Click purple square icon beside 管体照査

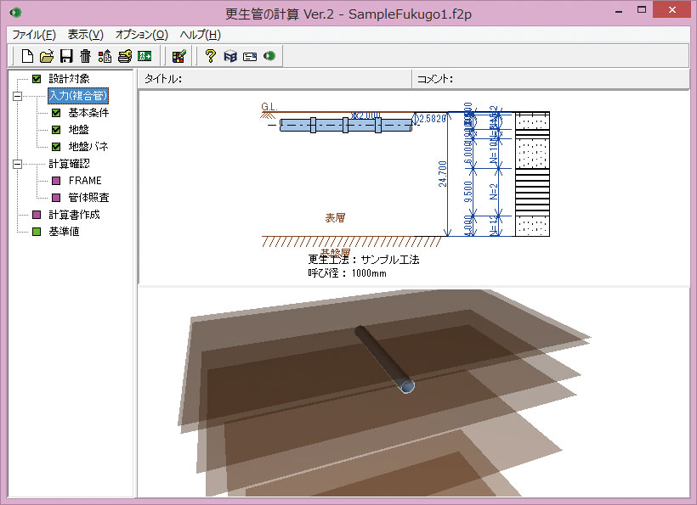tap(56, 198)
